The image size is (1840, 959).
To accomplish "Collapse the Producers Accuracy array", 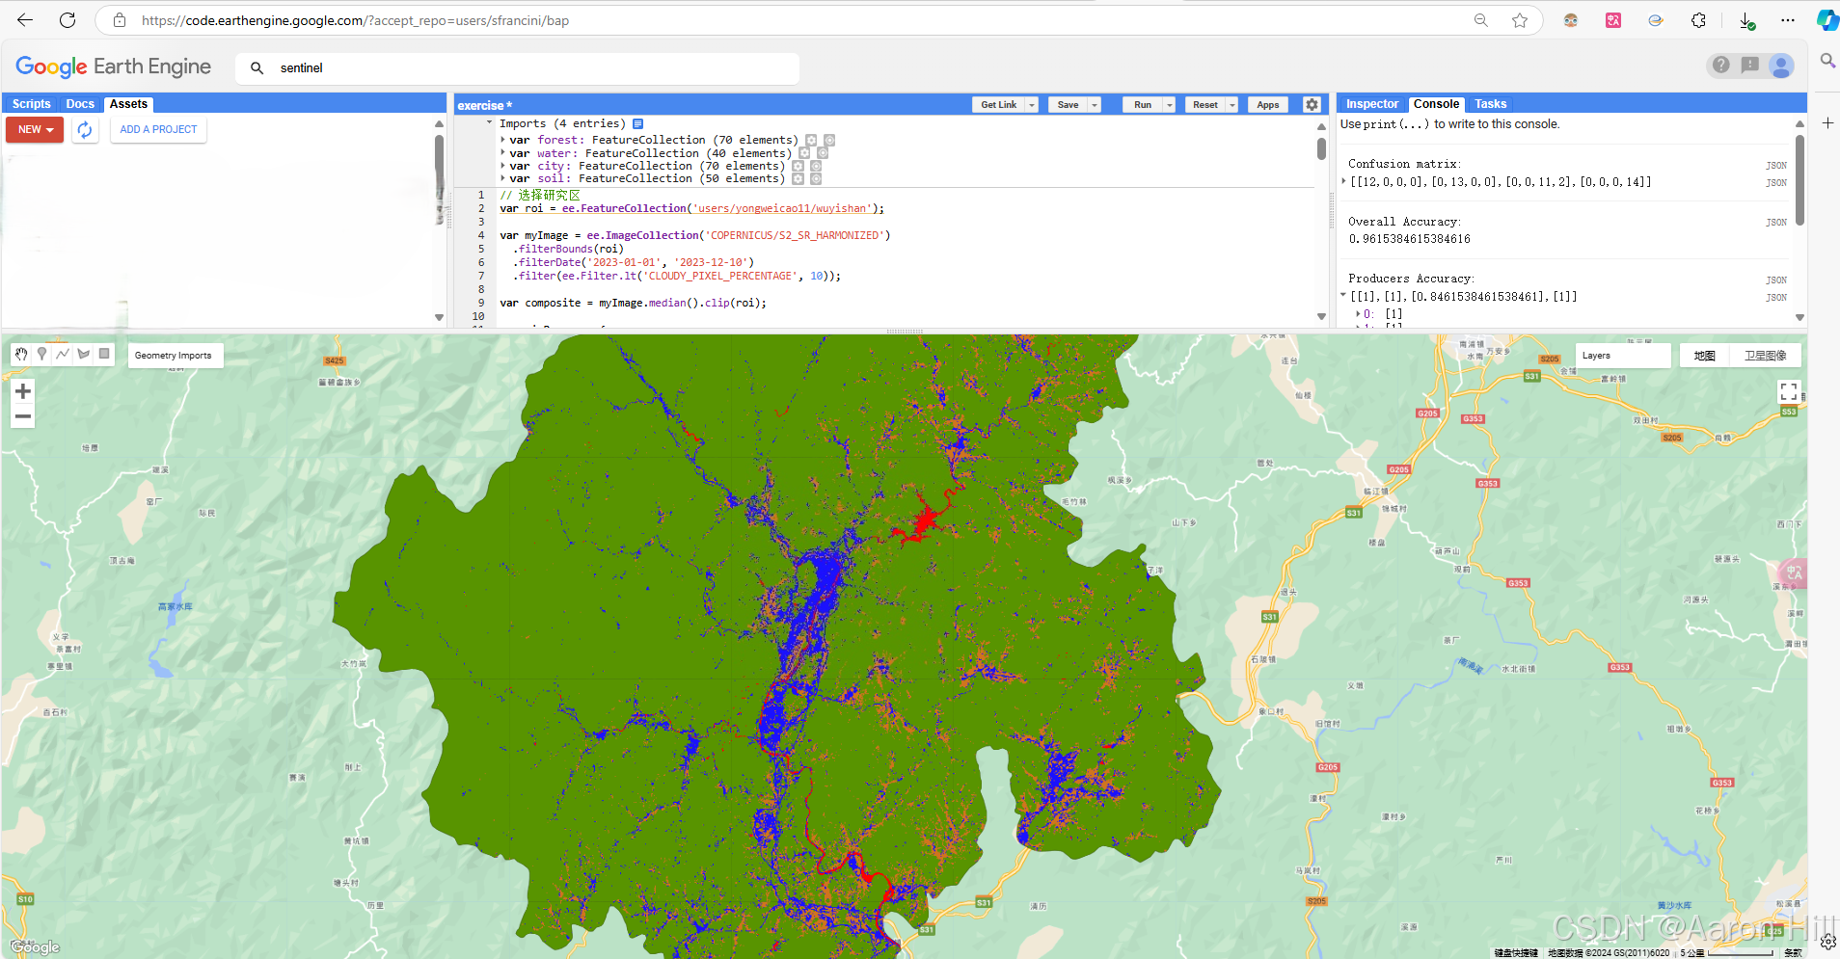I will pos(1344,296).
